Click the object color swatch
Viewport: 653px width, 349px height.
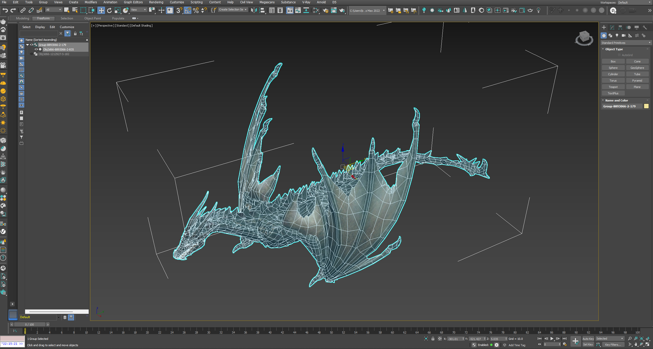(x=646, y=106)
